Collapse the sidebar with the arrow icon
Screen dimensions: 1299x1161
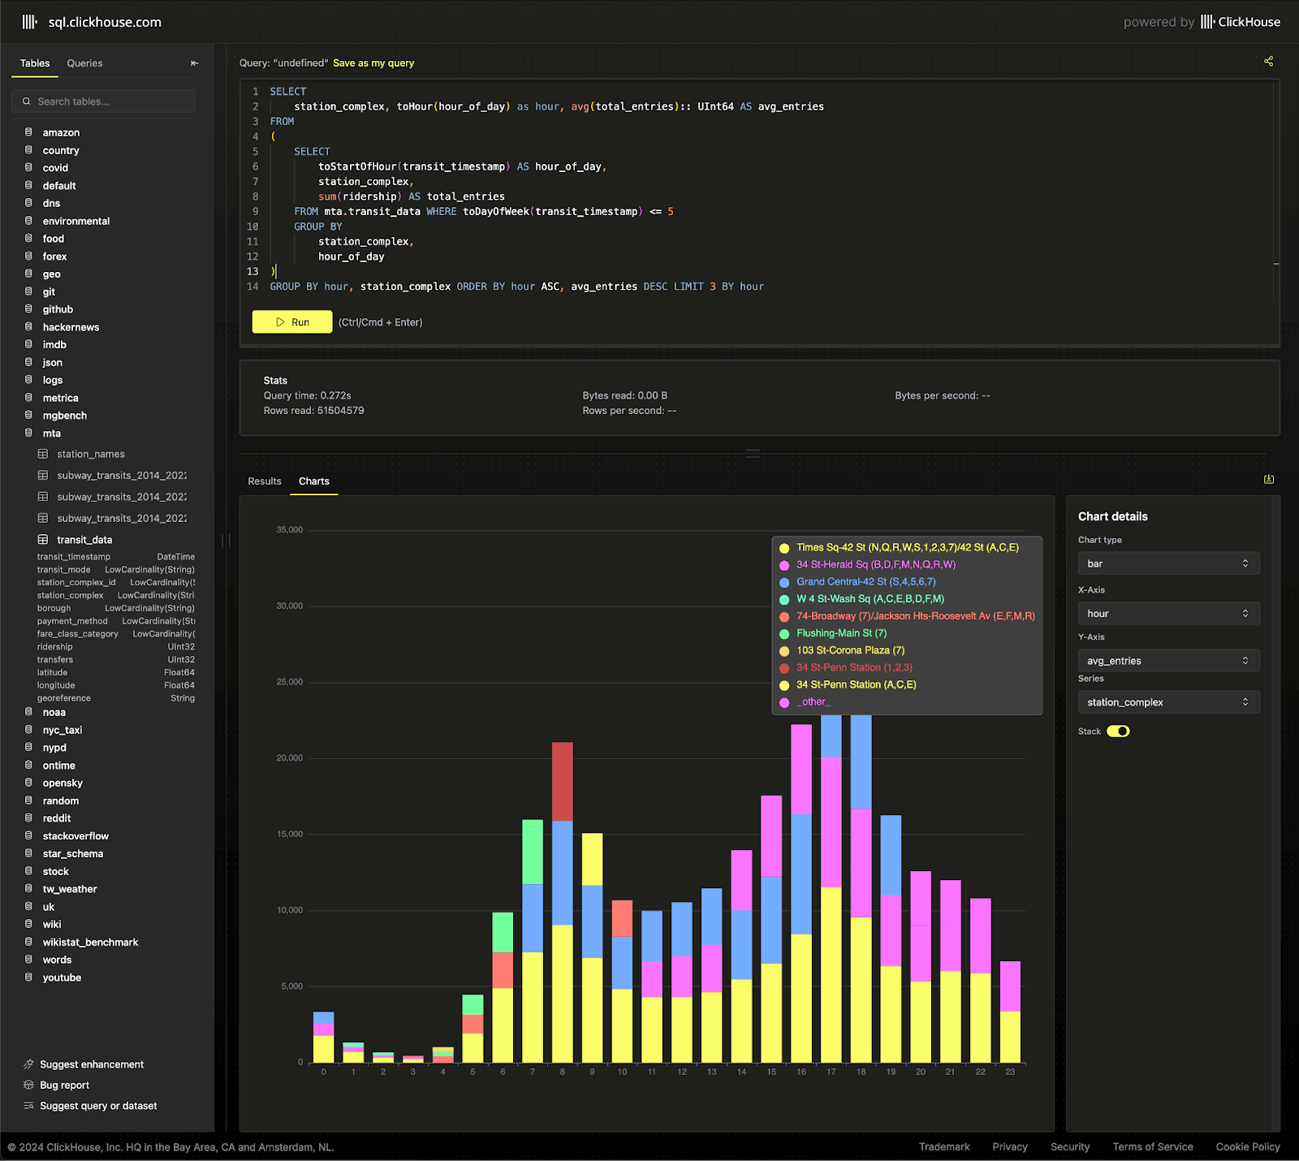194,63
